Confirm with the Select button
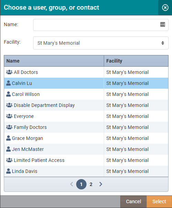 point(159,201)
